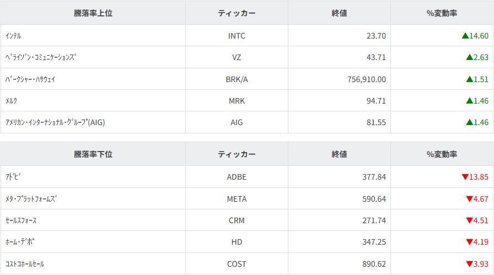Click the %変動率 header in top table
This screenshot has width=494, height=275.
[x=442, y=13]
